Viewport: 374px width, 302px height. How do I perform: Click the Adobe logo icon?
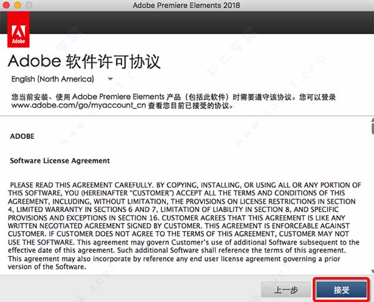point(19,29)
